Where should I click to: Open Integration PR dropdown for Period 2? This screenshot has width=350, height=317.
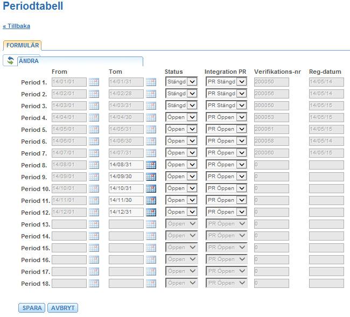point(226,94)
